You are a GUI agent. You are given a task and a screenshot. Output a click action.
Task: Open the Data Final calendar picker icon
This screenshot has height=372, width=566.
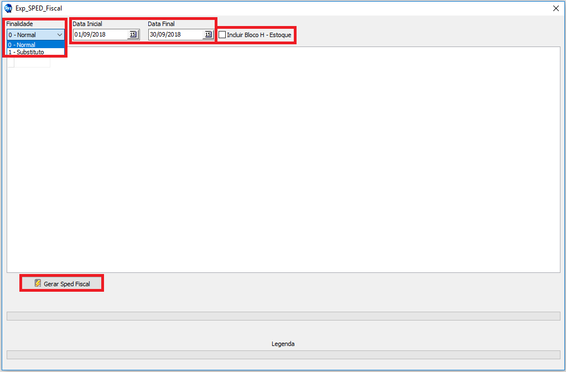coord(208,34)
